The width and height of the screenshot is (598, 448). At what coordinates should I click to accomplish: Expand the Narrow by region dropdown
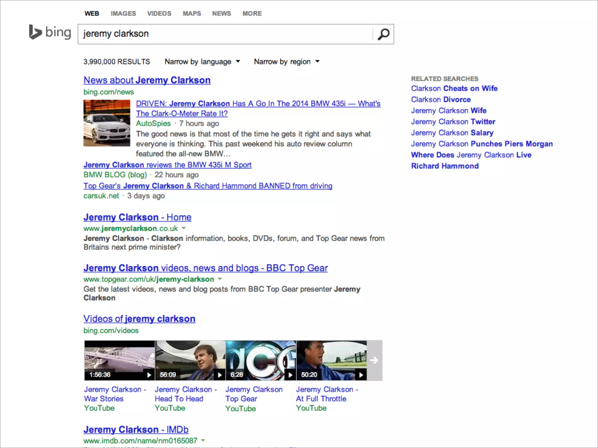point(286,62)
